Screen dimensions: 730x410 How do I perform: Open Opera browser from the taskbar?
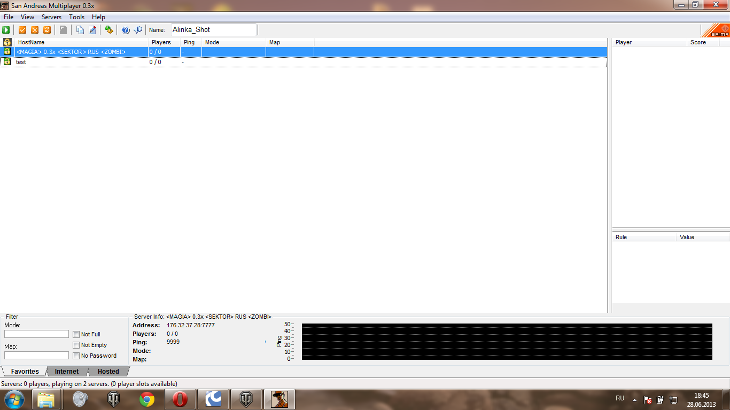click(x=180, y=399)
